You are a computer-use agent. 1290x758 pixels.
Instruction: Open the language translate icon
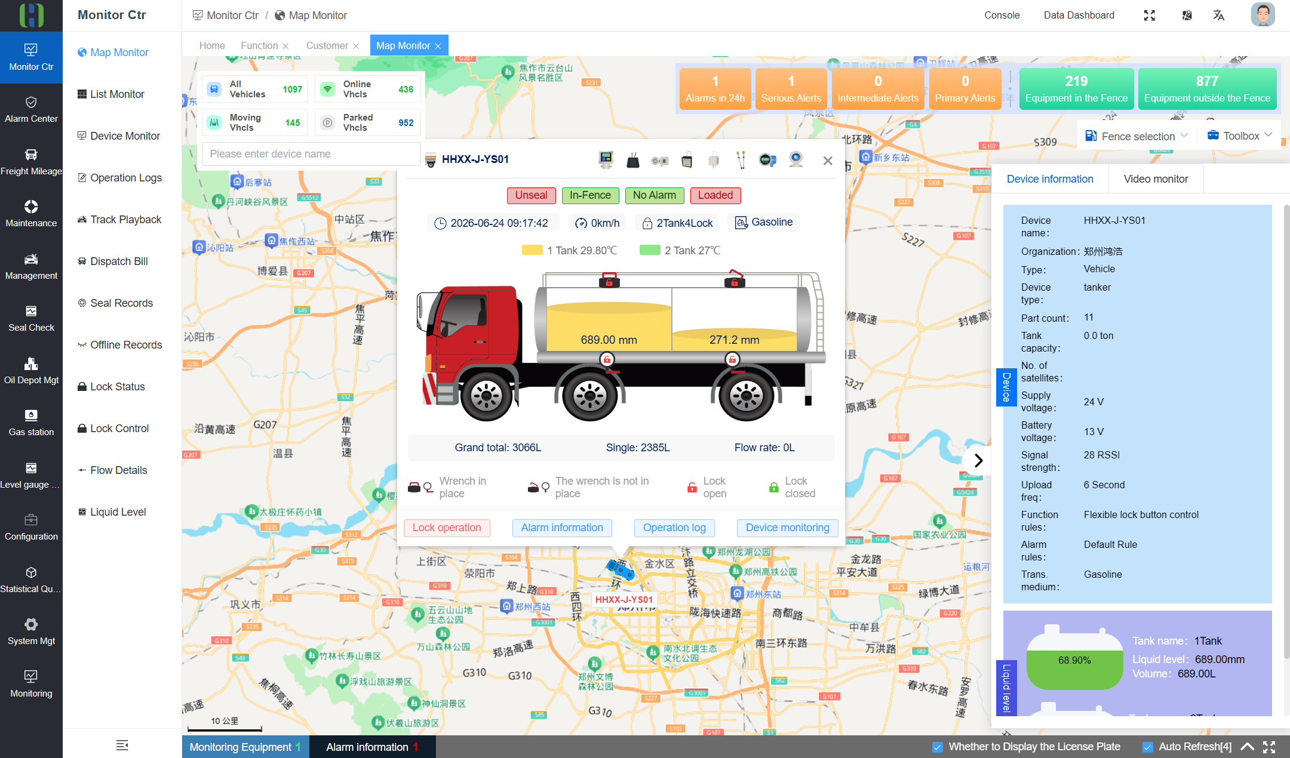[x=1219, y=16]
